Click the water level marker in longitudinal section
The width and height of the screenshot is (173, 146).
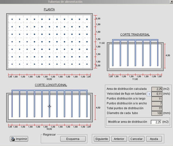[x=49, y=106]
